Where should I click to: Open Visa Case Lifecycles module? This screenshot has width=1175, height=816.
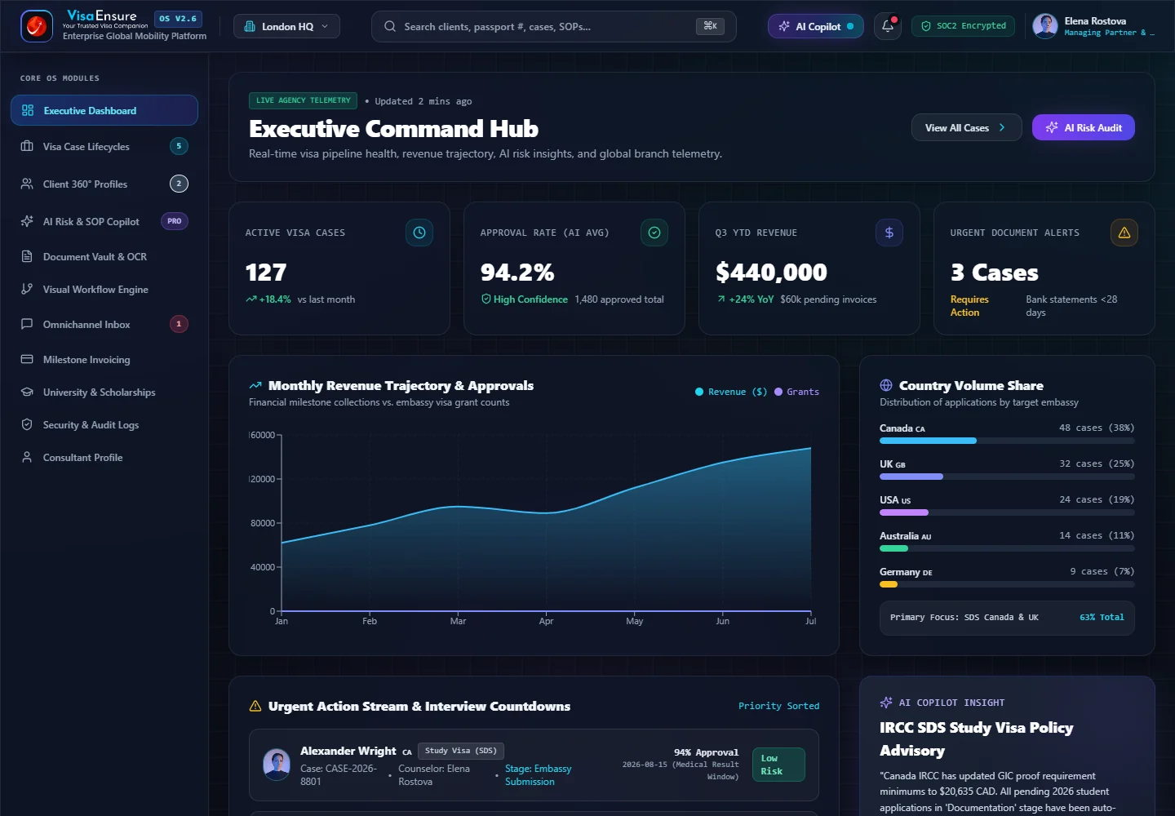(x=104, y=146)
